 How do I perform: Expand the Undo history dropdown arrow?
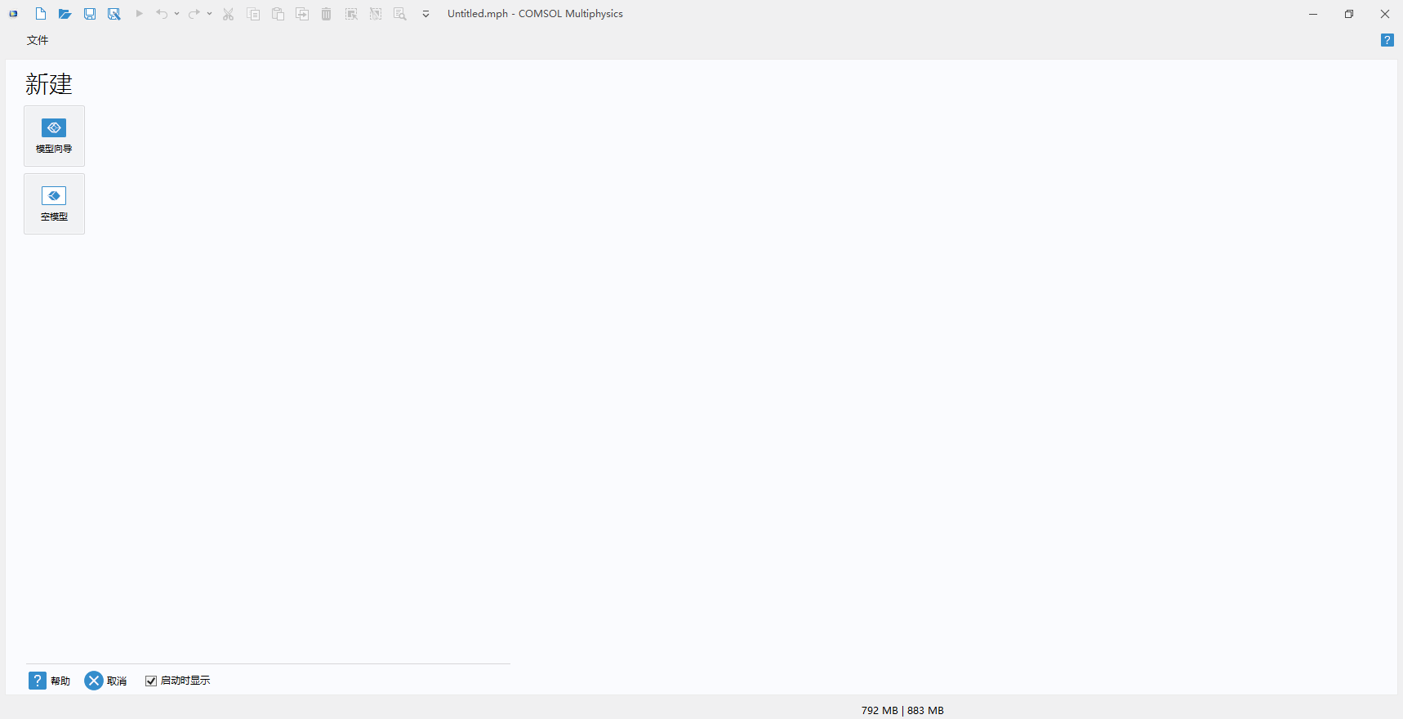pos(176,14)
